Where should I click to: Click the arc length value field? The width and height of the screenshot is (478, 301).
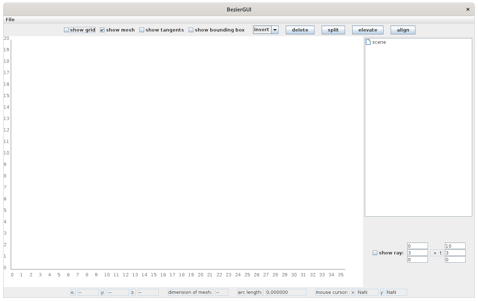click(286, 292)
